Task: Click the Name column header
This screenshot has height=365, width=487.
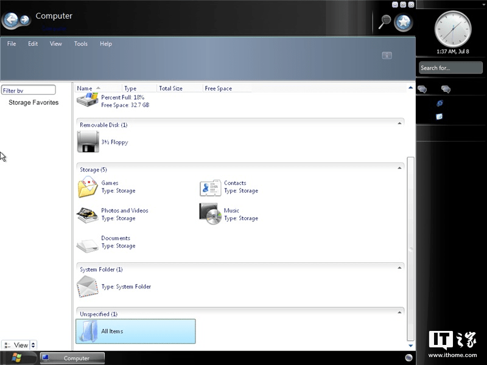Action: (85, 88)
